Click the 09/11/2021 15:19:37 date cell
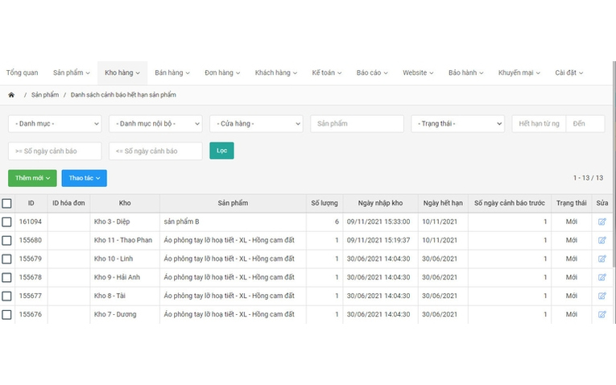616x385 pixels. 378,240
